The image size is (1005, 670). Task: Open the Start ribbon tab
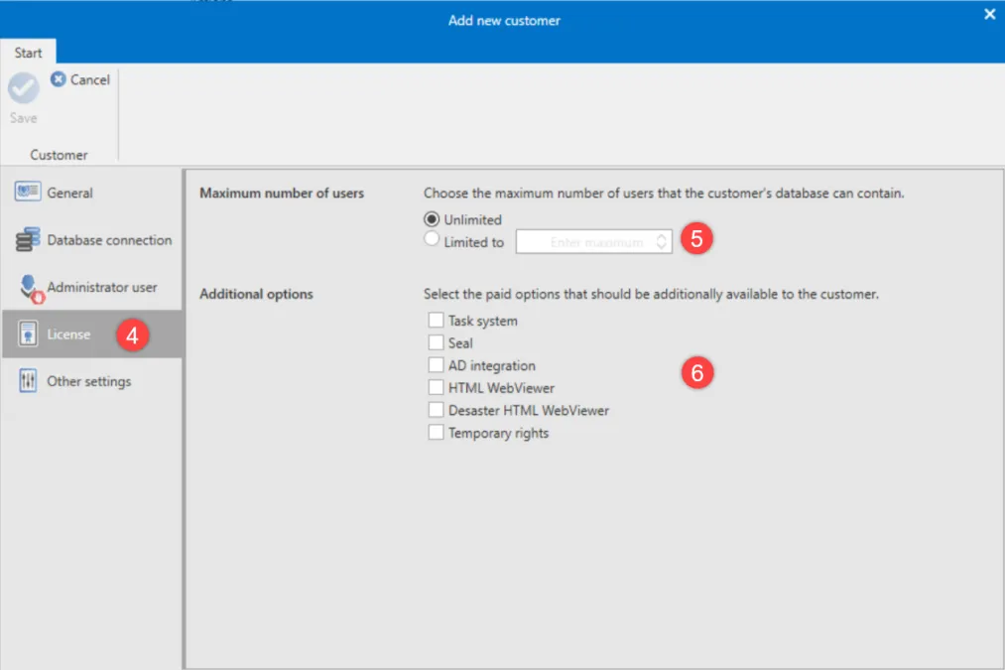coord(28,53)
